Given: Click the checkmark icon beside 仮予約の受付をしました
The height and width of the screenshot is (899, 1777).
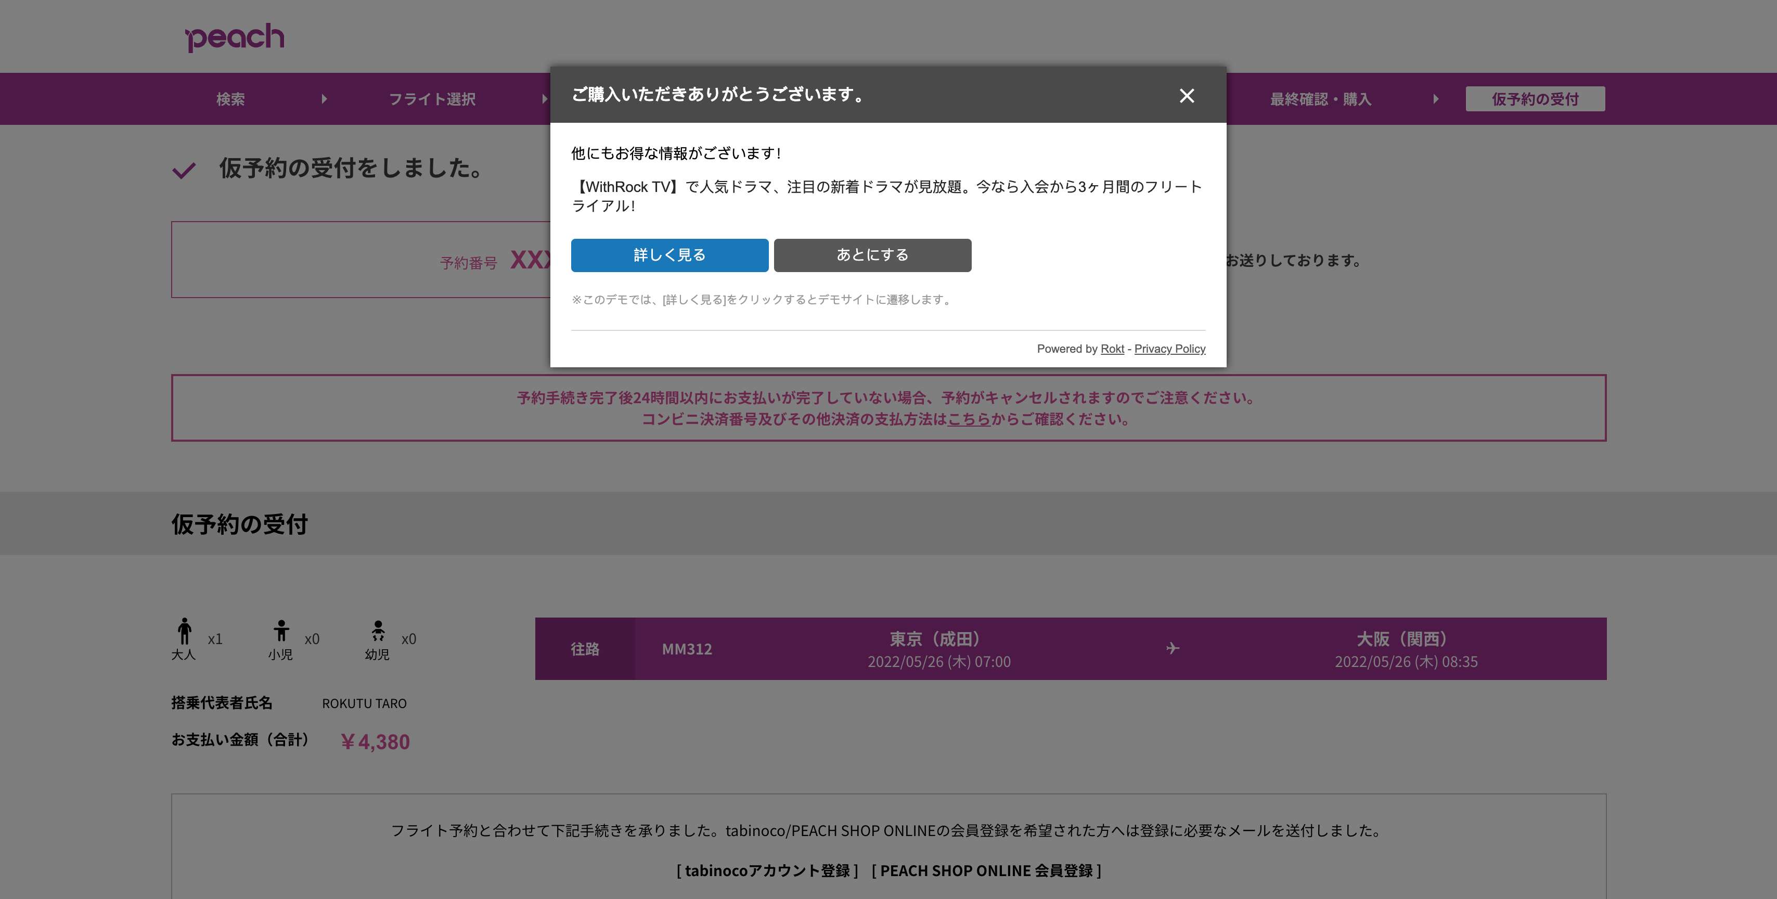Looking at the screenshot, I should (184, 170).
